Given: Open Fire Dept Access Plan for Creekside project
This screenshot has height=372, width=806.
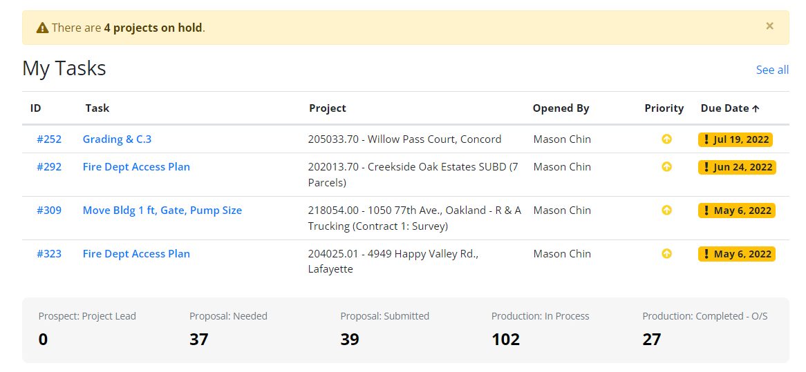Looking at the screenshot, I should click(136, 167).
